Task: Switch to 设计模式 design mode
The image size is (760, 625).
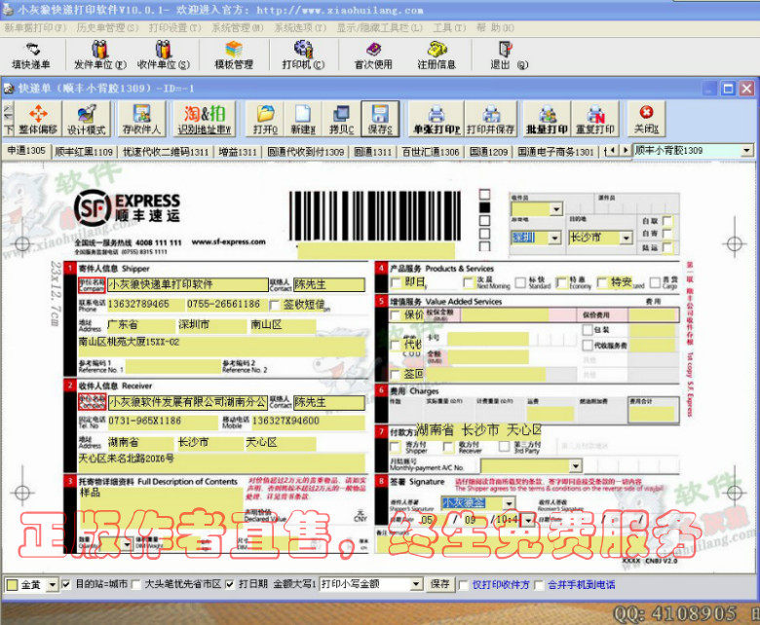Action: point(87,119)
